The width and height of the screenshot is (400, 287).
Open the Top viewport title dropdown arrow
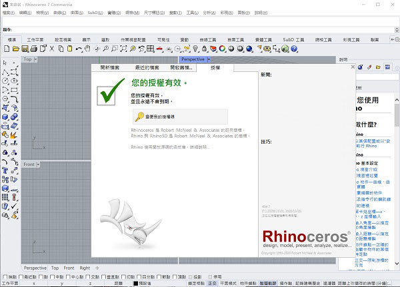pos(35,59)
